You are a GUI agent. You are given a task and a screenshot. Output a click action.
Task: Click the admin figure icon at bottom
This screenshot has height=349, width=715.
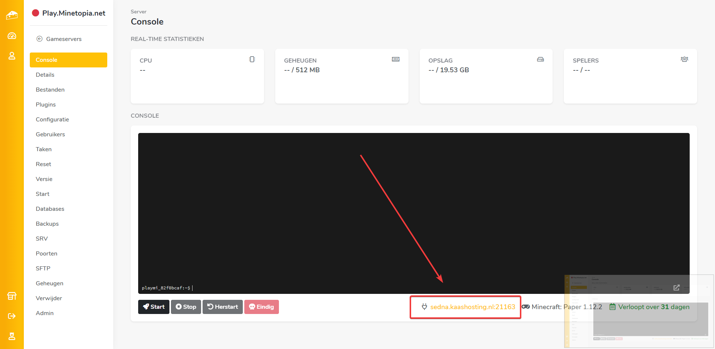[x=12, y=336]
